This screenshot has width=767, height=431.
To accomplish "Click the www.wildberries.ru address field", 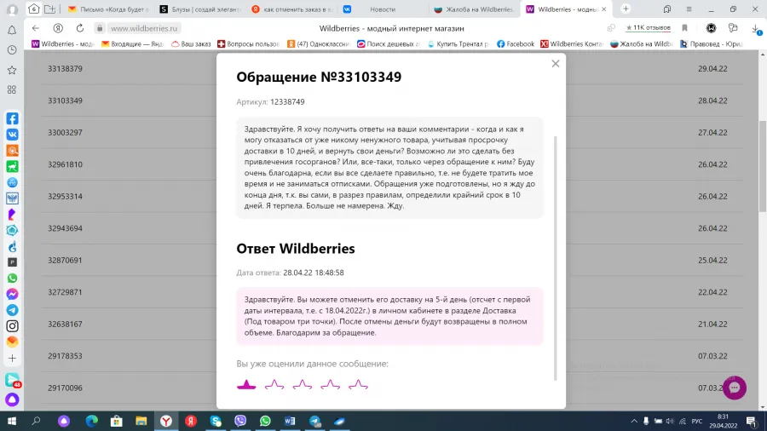I will 144,28.
